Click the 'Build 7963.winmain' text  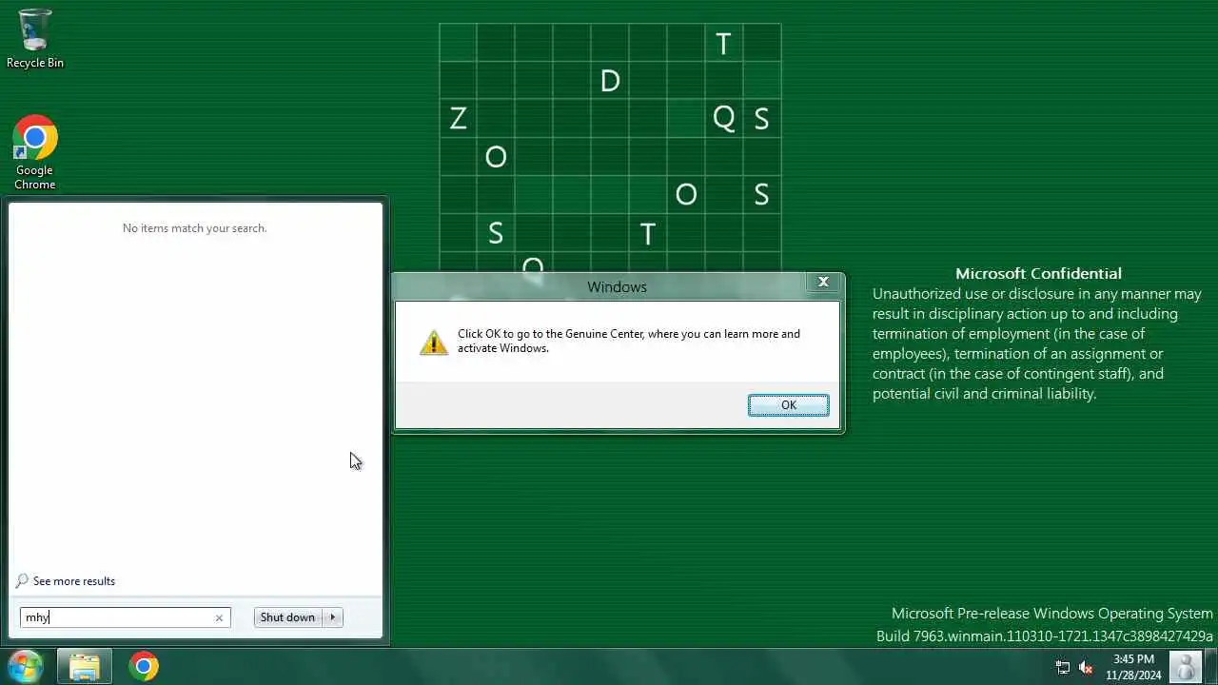[1045, 636]
